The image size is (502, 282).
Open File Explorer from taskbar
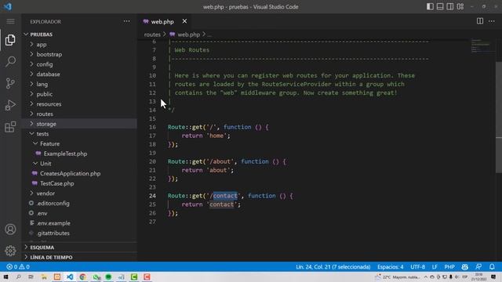(44, 277)
